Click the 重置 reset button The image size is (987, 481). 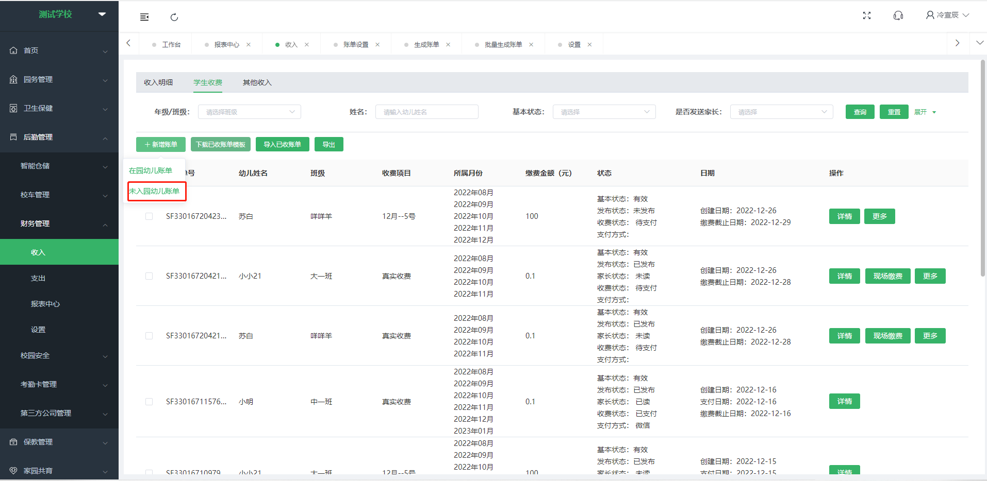coord(894,112)
